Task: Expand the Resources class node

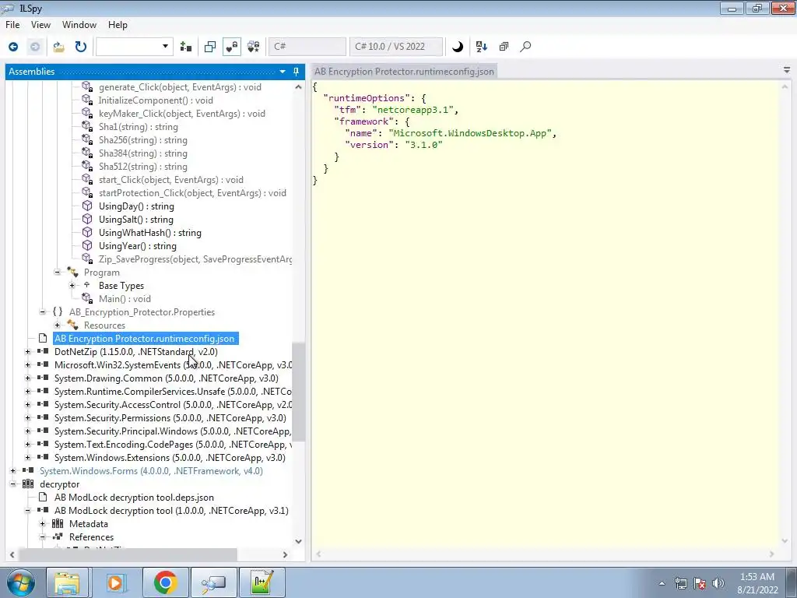Action: [x=58, y=325]
